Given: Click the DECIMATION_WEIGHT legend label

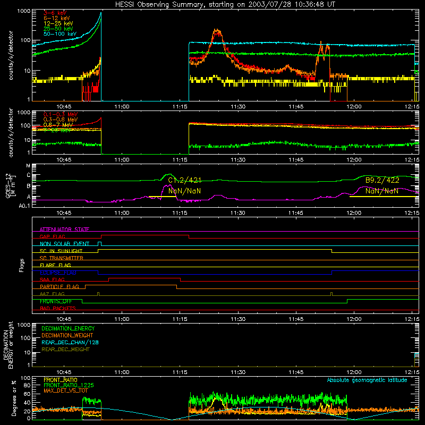Looking at the screenshot, I should 67,335.
